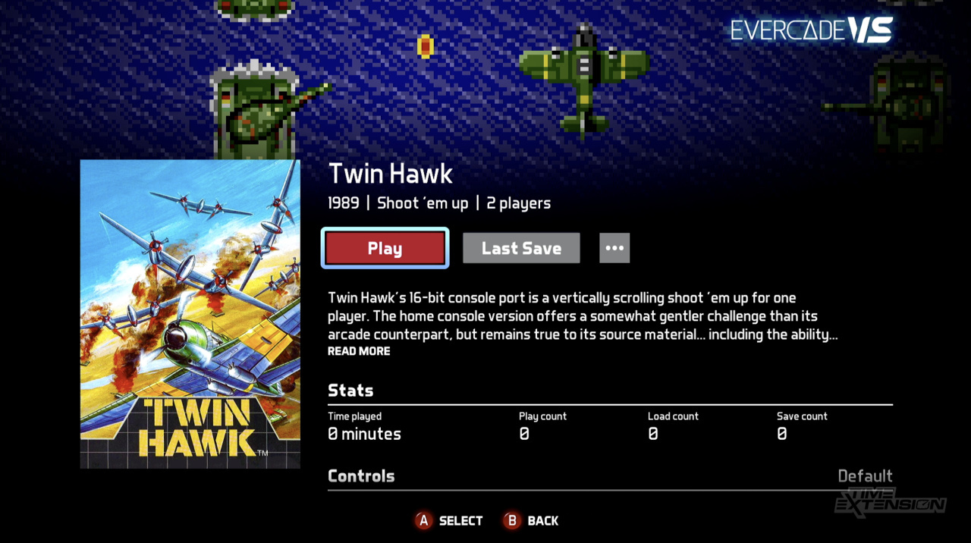This screenshot has height=543, width=971.
Task: Open the Controls section heading
Action: [x=361, y=476]
